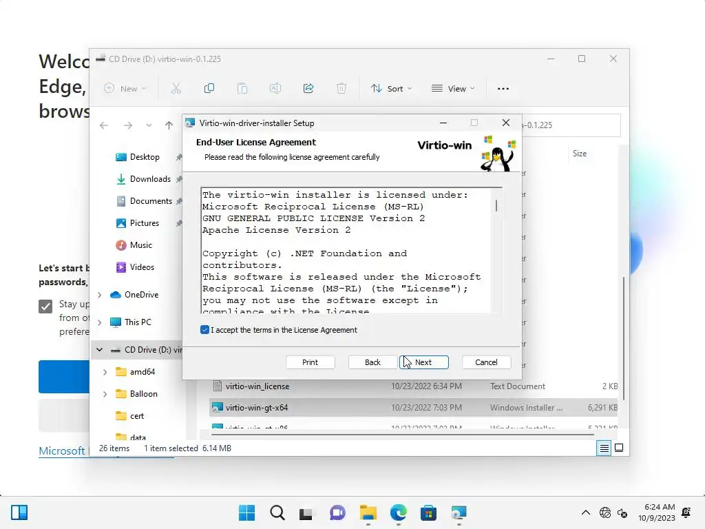Open the Windows Start menu
Viewport: 705px width, 529px height.
[x=246, y=512]
